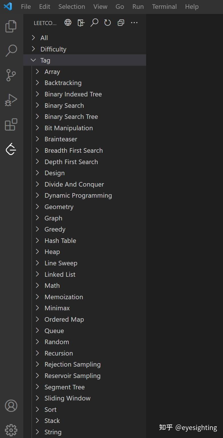Open the Manage settings gear

point(11,430)
